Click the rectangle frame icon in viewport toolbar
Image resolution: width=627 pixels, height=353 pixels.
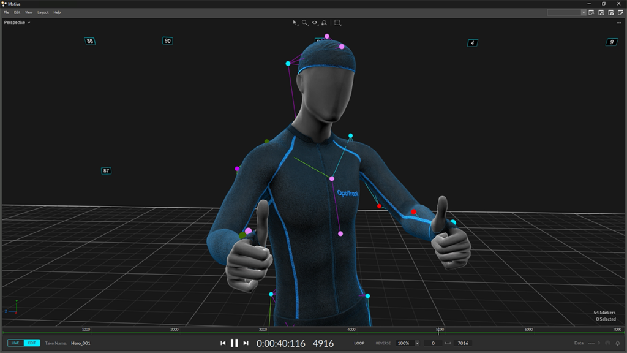tap(337, 23)
